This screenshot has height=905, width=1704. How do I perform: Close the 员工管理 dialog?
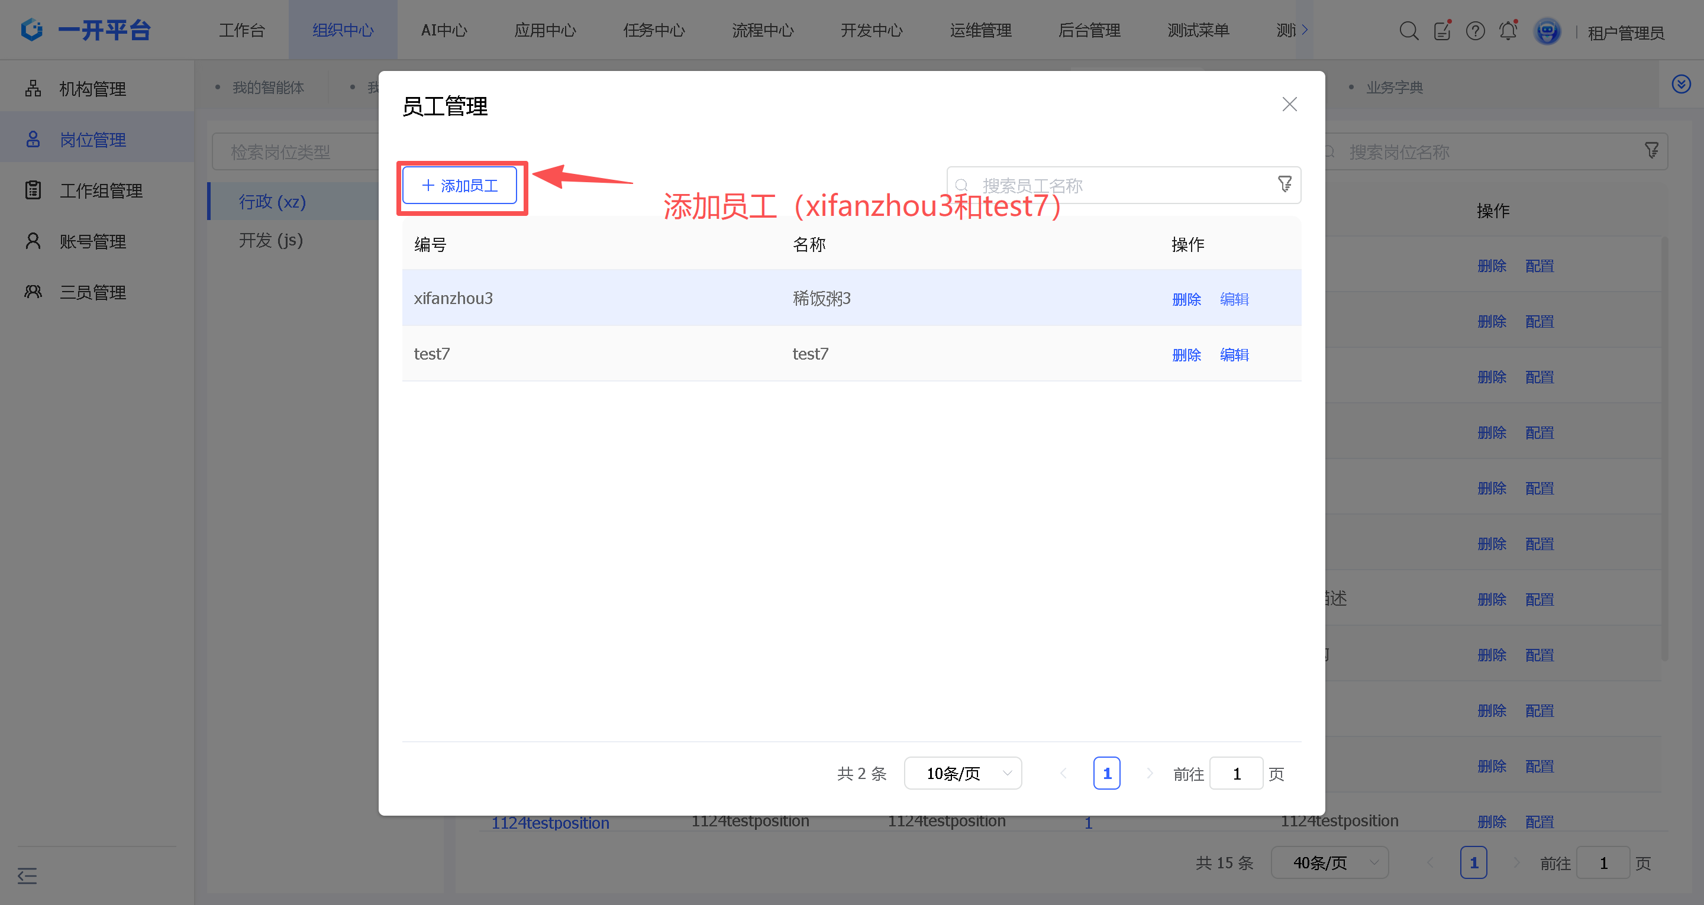1289,104
